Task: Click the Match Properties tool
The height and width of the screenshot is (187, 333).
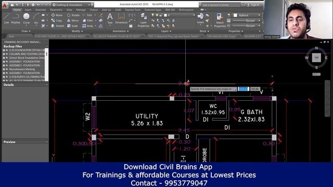Action: (x=220, y=20)
